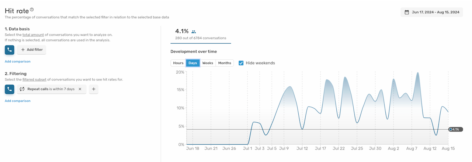Remove the Repeat calls filter chip
This screenshot has width=472, height=162.
click(x=80, y=89)
